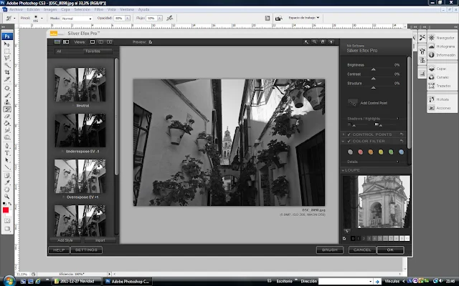Screen dimensions: 459x286
Task: Click the Silver Efex Pro arrow select tool
Action: click(306, 42)
